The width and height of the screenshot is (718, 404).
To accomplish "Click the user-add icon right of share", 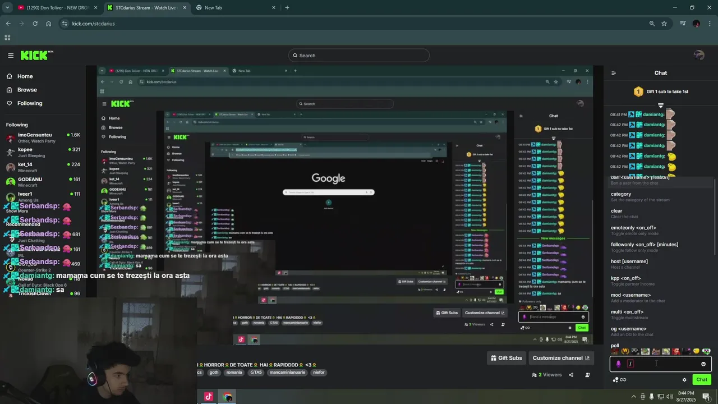I will tap(587, 375).
